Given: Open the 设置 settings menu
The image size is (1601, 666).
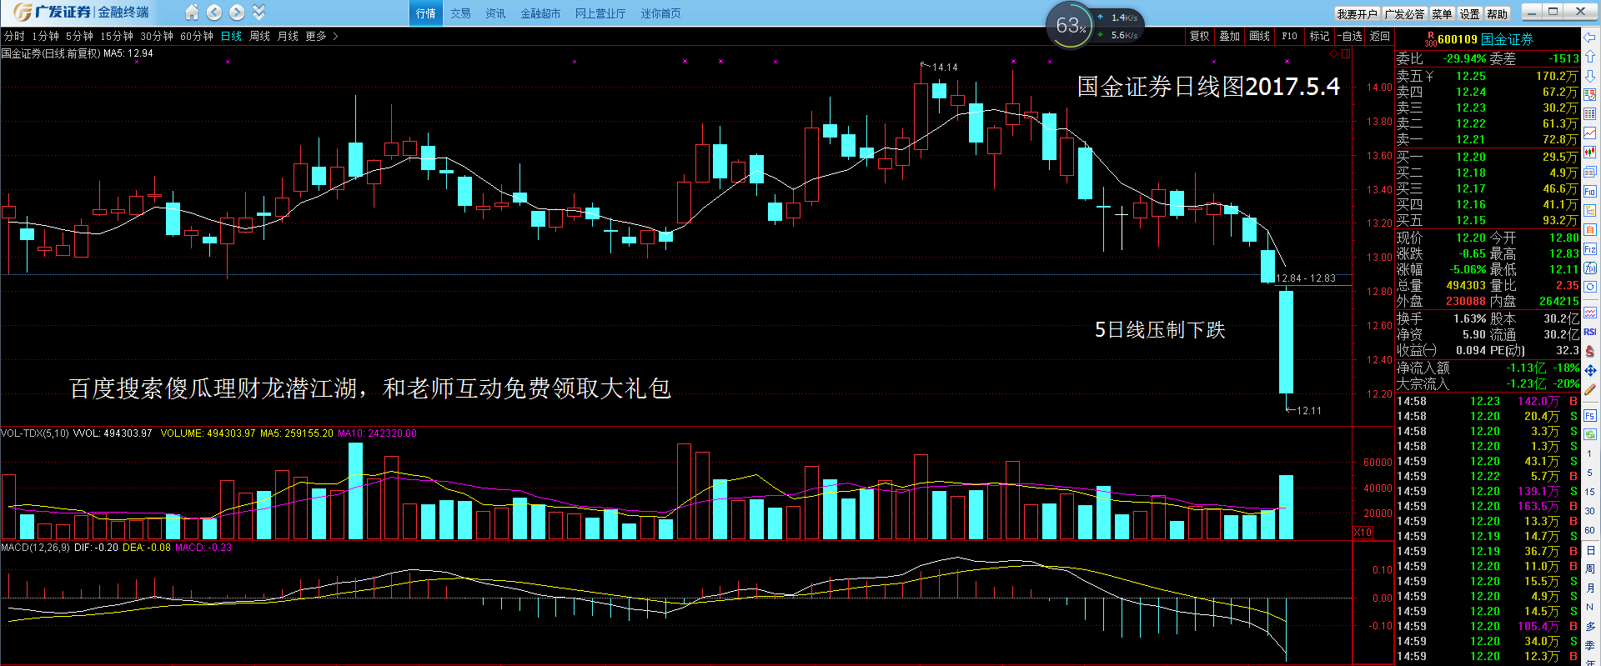Looking at the screenshot, I should [1470, 14].
